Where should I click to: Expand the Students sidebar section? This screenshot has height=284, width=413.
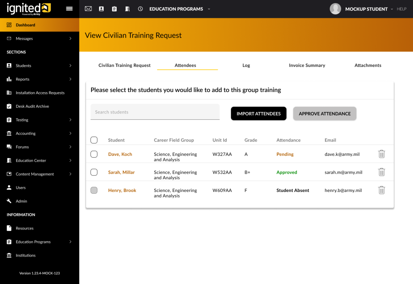click(x=40, y=66)
